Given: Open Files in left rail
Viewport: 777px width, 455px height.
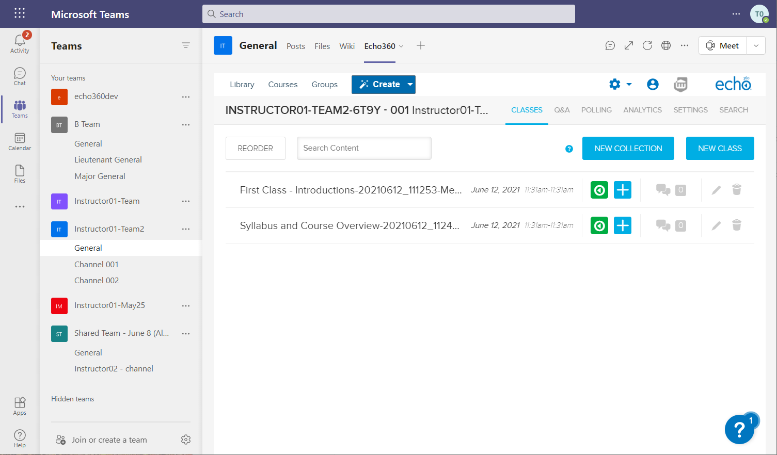Looking at the screenshot, I should pyautogui.click(x=20, y=174).
